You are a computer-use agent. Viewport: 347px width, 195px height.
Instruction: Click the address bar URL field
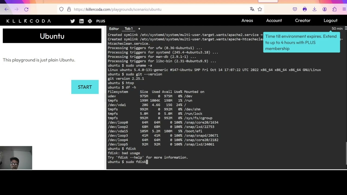point(160,9)
